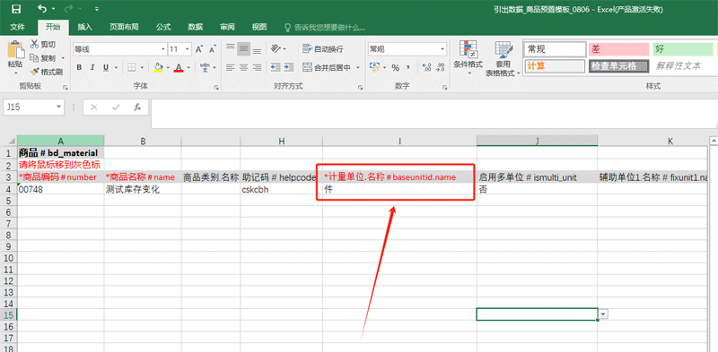Image resolution: width=718 pixels, height=352 pixels.
Task: Apply the Explanatory Text (解释性文本) style
Action: (682, 65)
